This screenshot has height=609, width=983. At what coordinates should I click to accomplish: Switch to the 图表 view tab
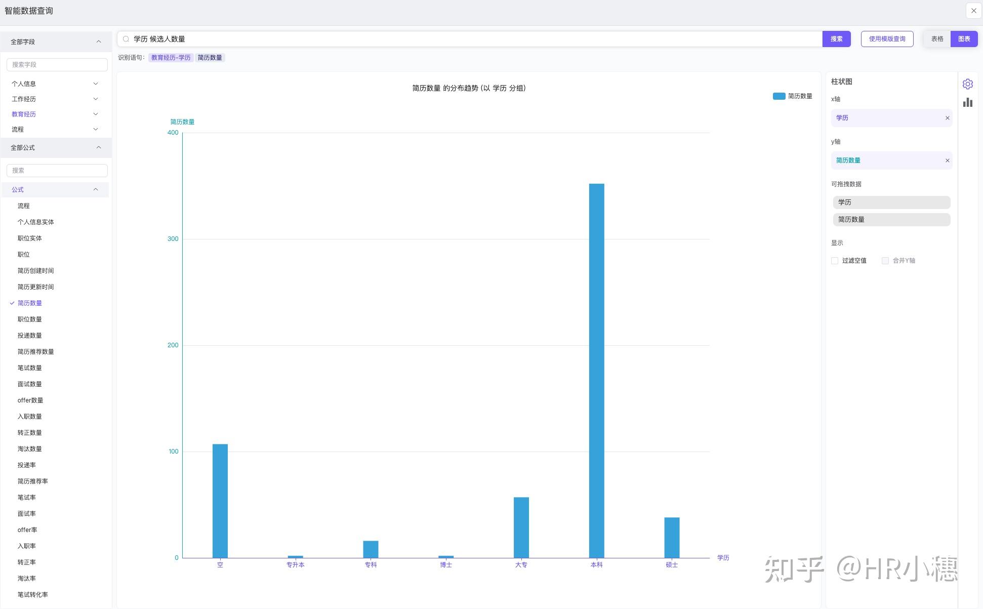click(x=964, y=39)
